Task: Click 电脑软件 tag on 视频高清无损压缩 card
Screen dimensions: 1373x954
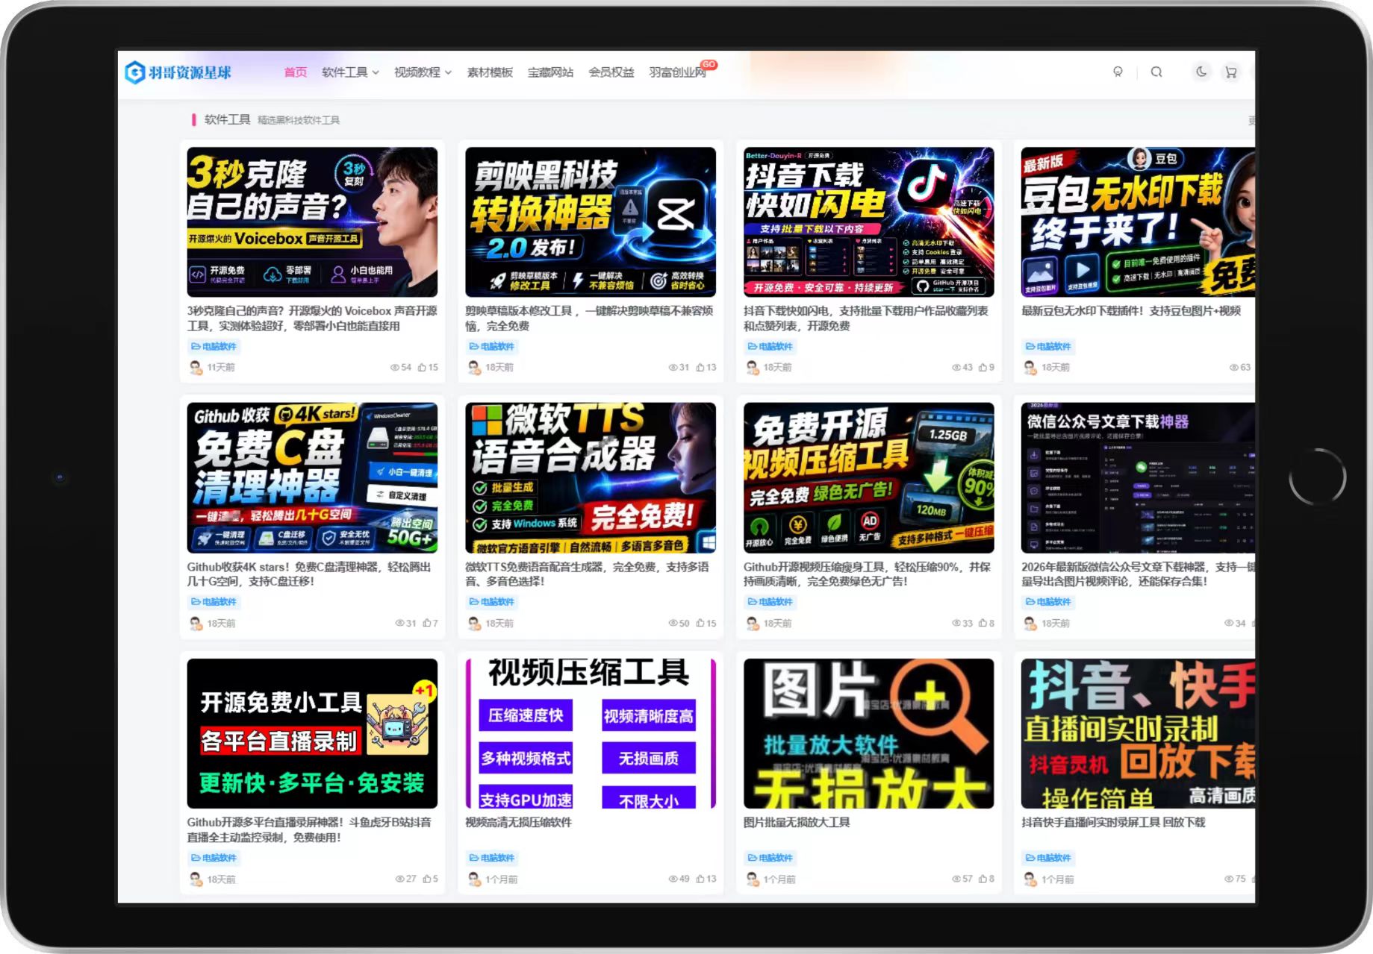Action: pyautogui.click(x=491, y=858)
